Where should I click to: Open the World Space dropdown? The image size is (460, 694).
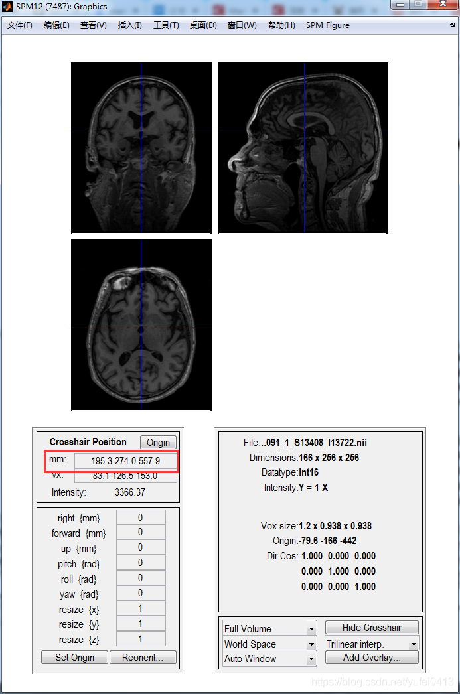[x=269, y=644]
